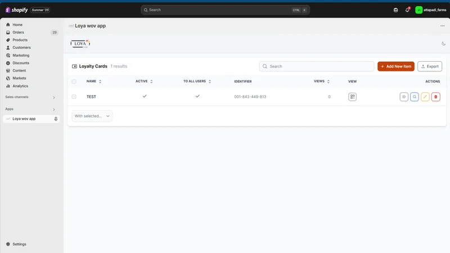450x253 pixels.
Task: Open the app's three-dot more menu
Action: [x=442, y=26]
